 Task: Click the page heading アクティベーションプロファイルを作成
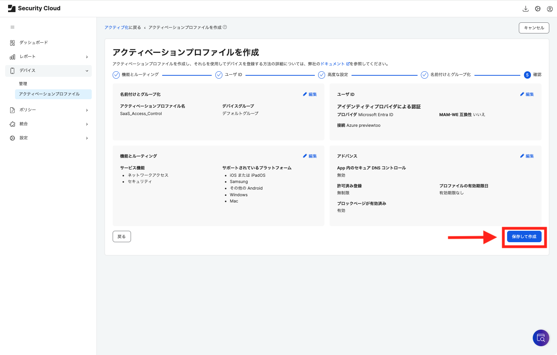tap(186, 53)
